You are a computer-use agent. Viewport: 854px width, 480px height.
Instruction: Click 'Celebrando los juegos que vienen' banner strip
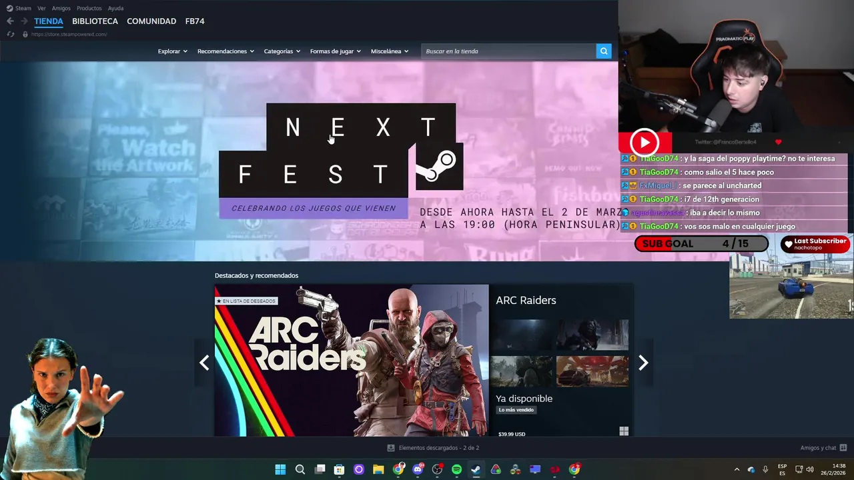point(314,208)
